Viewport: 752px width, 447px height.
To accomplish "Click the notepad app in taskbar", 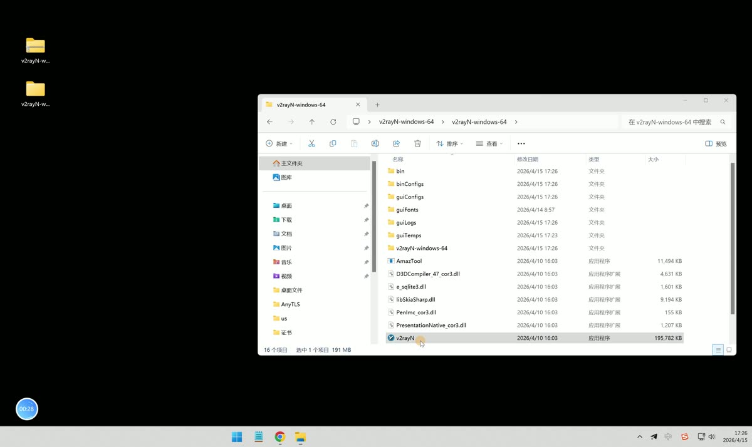I will pos(258,437).
